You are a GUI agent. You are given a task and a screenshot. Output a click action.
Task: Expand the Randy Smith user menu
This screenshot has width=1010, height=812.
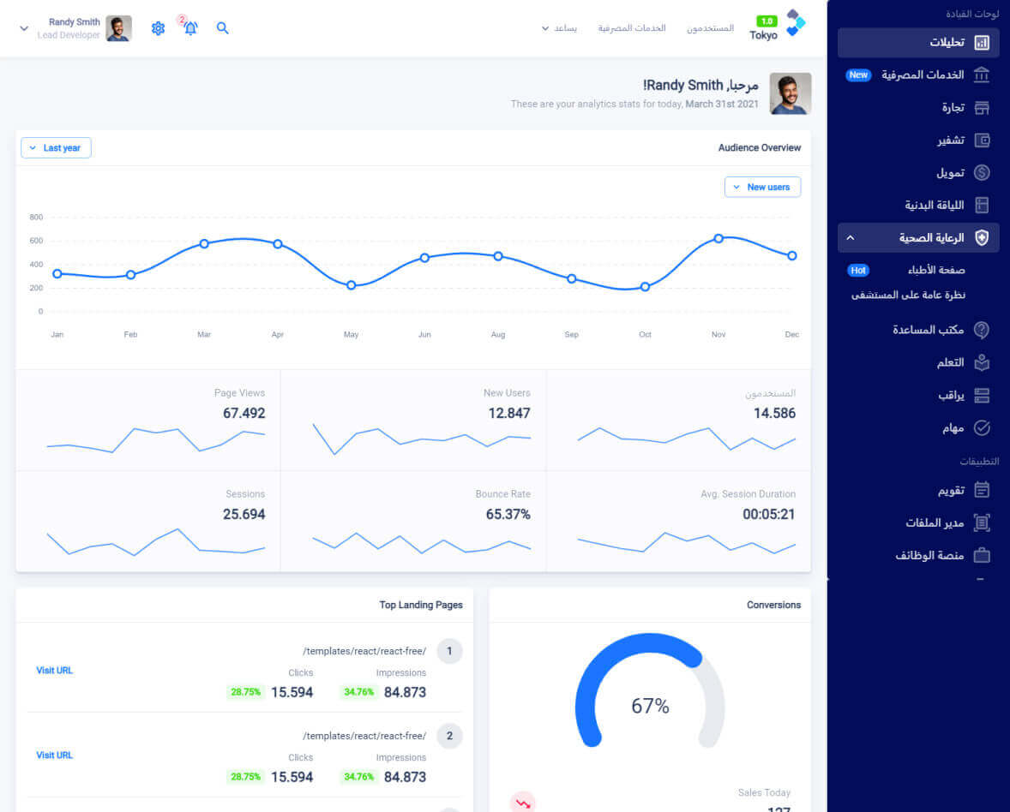[x=24, y=28]
